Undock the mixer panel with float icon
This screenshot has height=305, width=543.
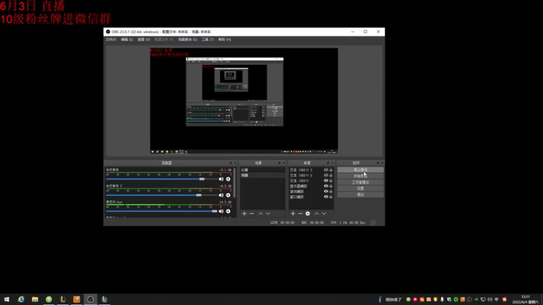231,163
